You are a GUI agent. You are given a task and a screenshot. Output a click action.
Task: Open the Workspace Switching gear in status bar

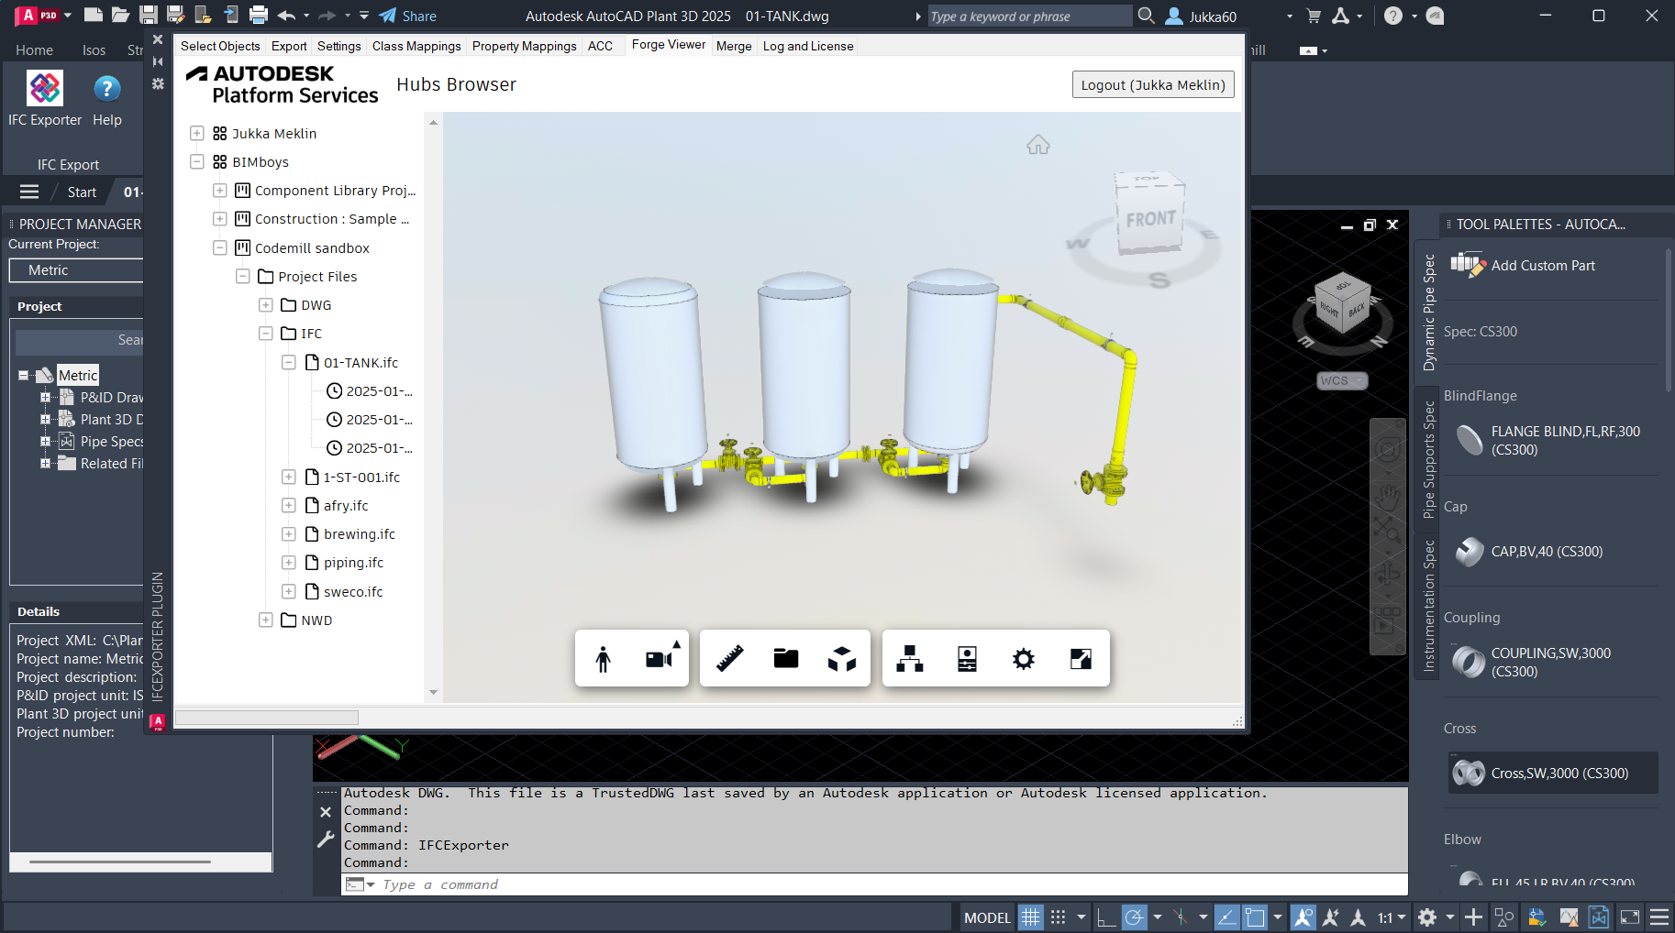coord(1427,917)
